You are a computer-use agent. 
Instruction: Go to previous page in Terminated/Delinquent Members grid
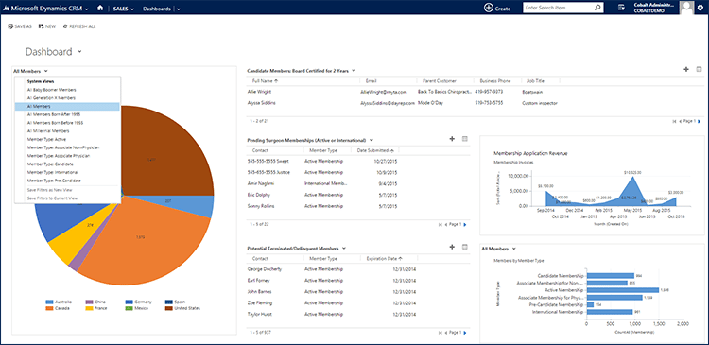[x=446, y=333]
